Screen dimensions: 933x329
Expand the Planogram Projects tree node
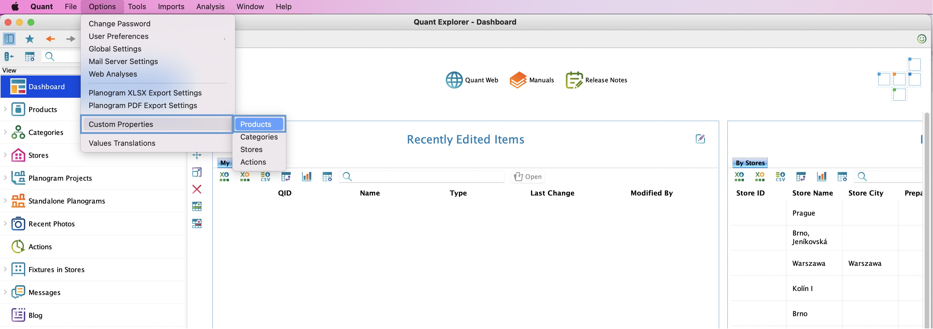5,178
